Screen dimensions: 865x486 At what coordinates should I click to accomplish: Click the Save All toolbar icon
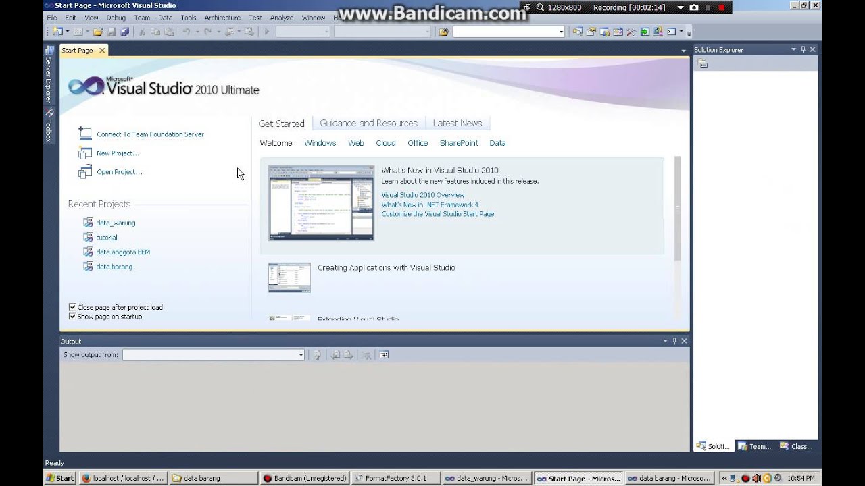coord(125,32)
